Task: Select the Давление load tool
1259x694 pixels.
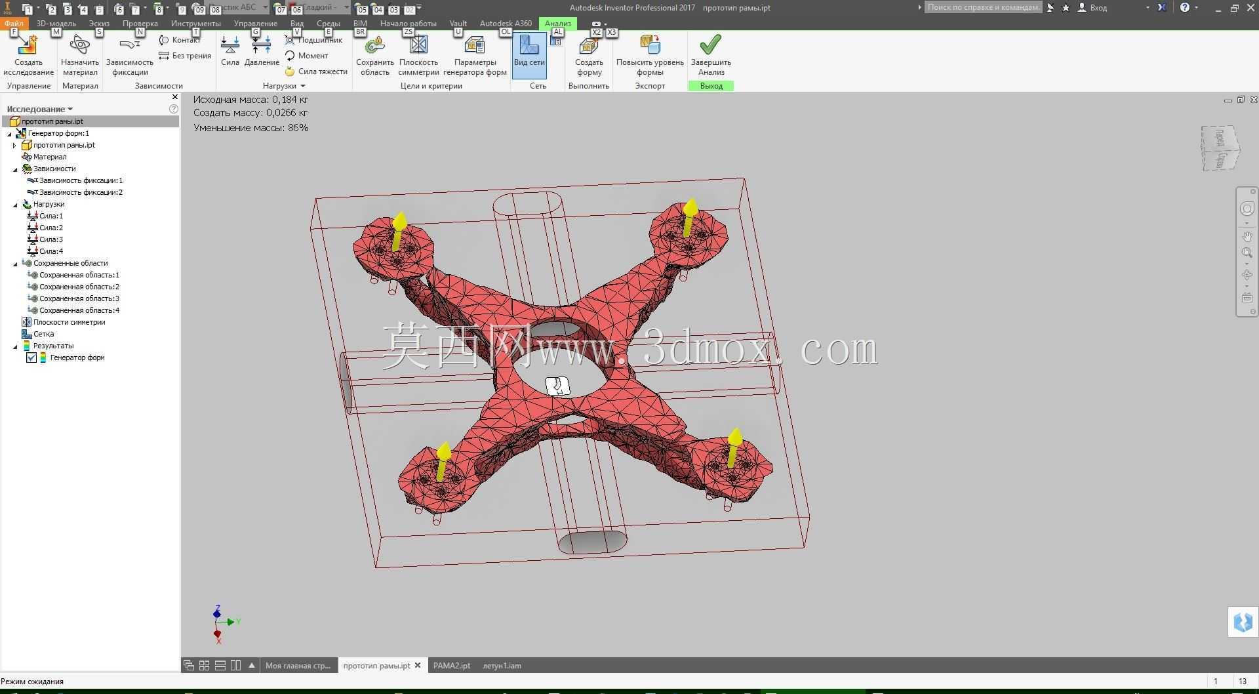Action: point(262,51)
